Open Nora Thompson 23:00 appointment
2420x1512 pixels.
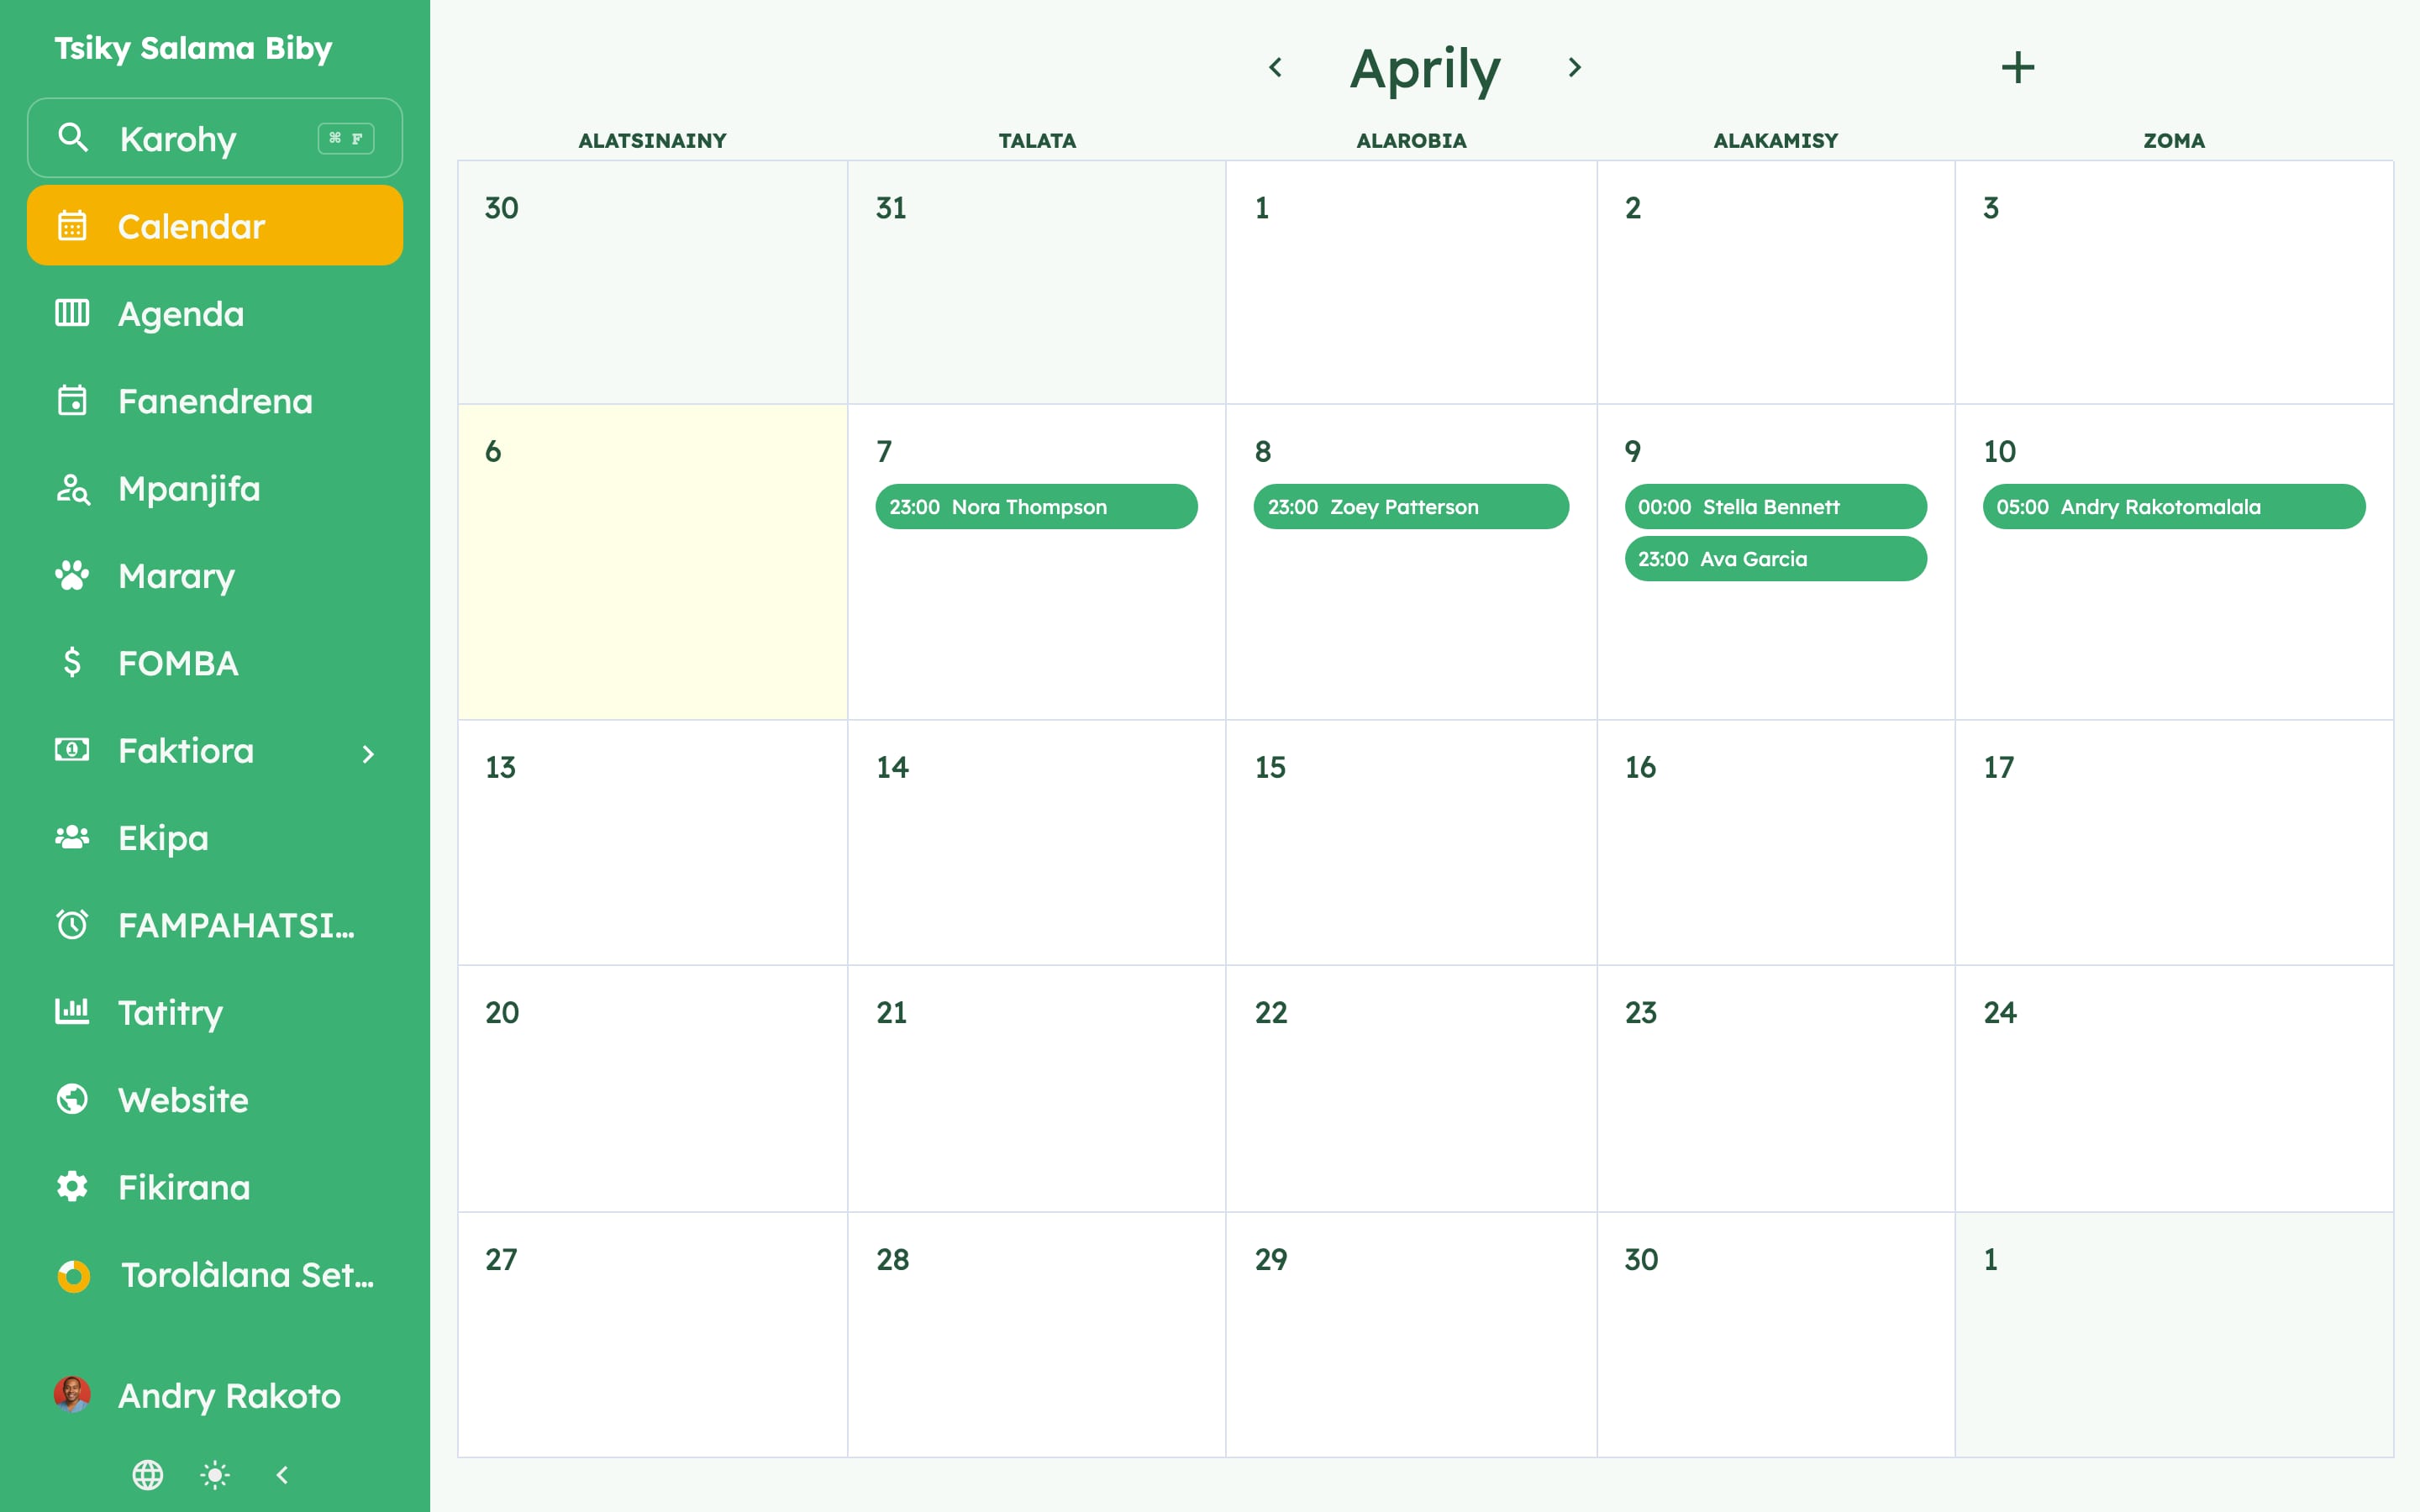click(x=1036, y=507)
